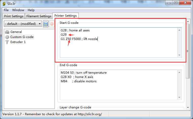The width and height of the screenshot is (193, 119).
Task: Click the red delete preset icon
Action: tap(52, 24)
